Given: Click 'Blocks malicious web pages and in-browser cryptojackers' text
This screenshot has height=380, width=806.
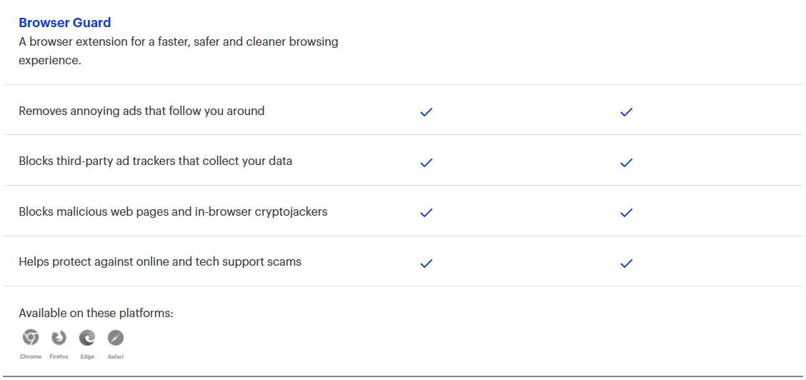Looking at the screenshot, I should coord(173,212).
